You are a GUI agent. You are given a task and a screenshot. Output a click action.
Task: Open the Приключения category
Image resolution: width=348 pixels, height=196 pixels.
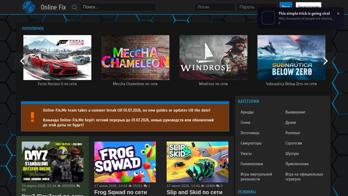(297, 164)
